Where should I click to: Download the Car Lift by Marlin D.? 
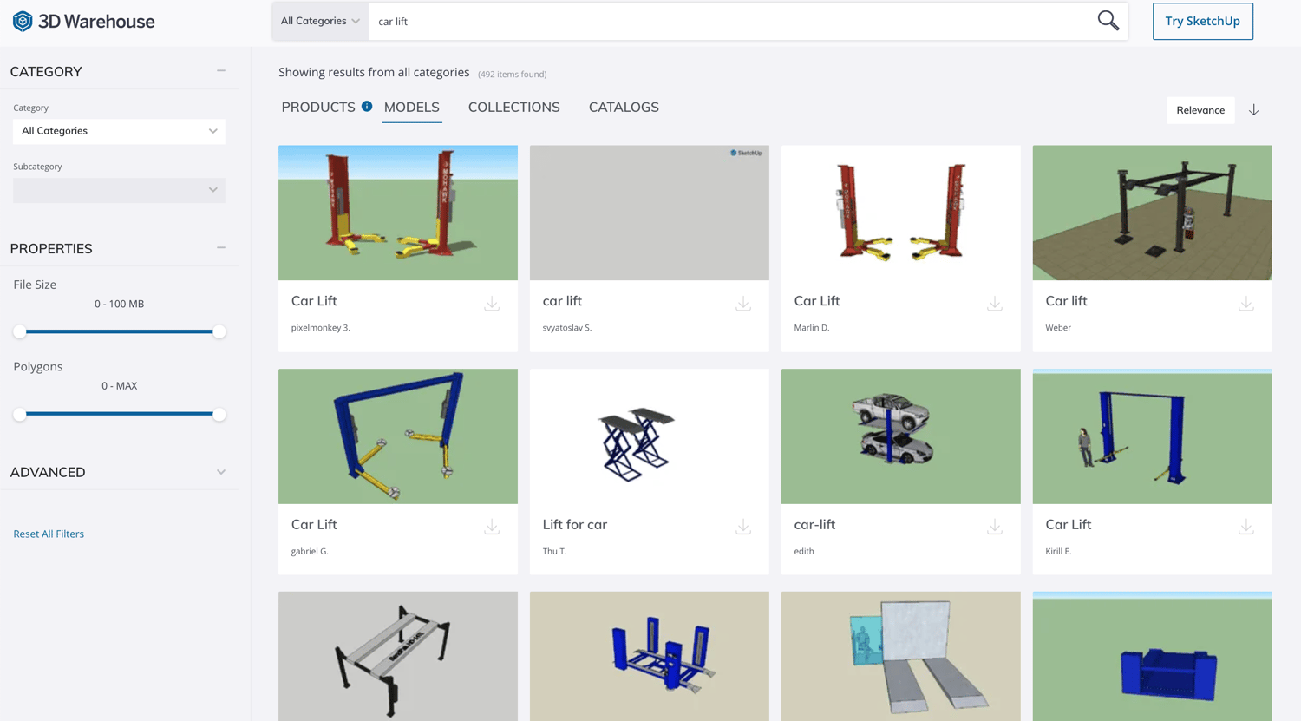point(995,304)
